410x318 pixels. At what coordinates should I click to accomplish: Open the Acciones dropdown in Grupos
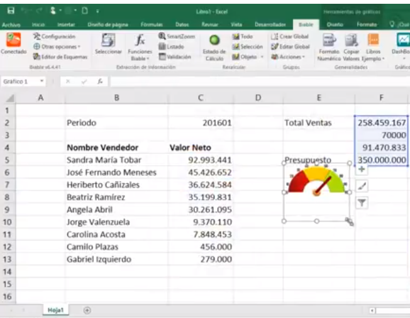pos(290,56)
